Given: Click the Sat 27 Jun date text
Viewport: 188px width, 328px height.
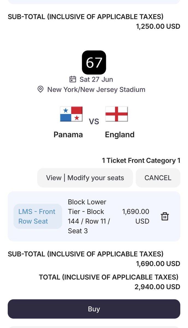Looking at the screenshot, I should 96,79.
